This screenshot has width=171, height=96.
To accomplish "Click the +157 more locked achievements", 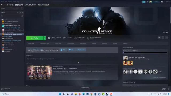I will coord(160,72).
